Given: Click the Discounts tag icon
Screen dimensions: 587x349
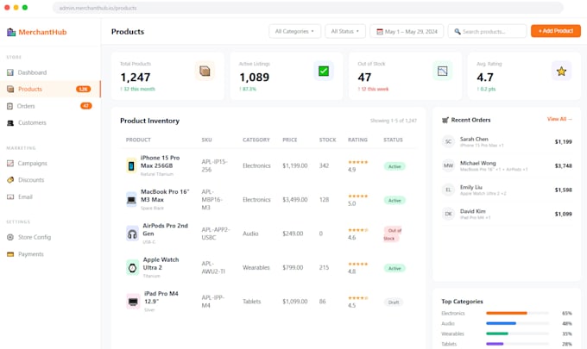Looking at the screenshot, I should (10, 180).
